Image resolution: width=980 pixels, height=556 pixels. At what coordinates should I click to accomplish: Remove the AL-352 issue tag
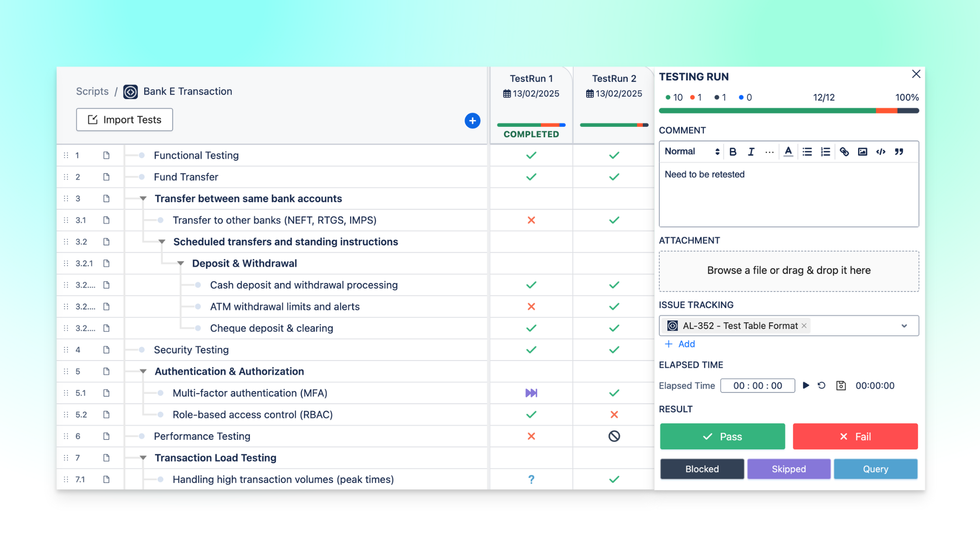point(804,326)
